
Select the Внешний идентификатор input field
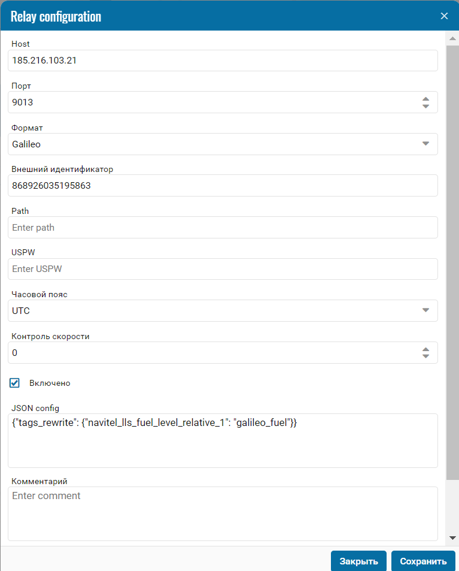[x=223, y=186]
